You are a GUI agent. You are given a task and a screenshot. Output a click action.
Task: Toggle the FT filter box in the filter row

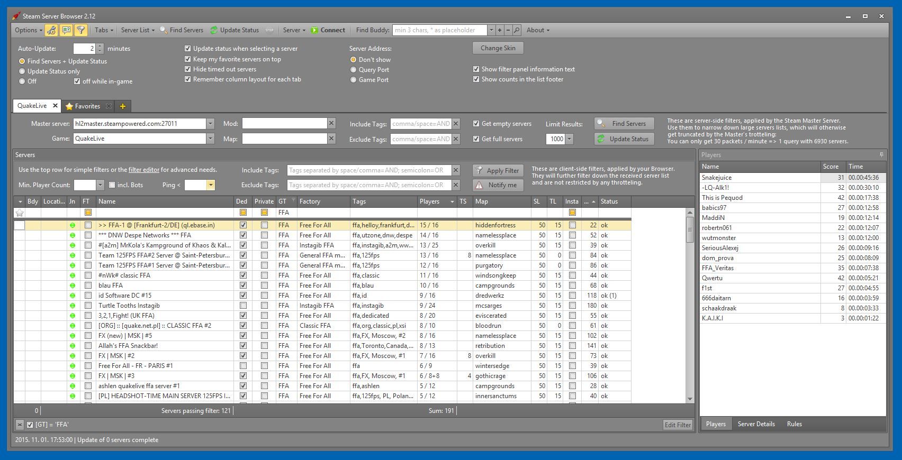(88, 213)
